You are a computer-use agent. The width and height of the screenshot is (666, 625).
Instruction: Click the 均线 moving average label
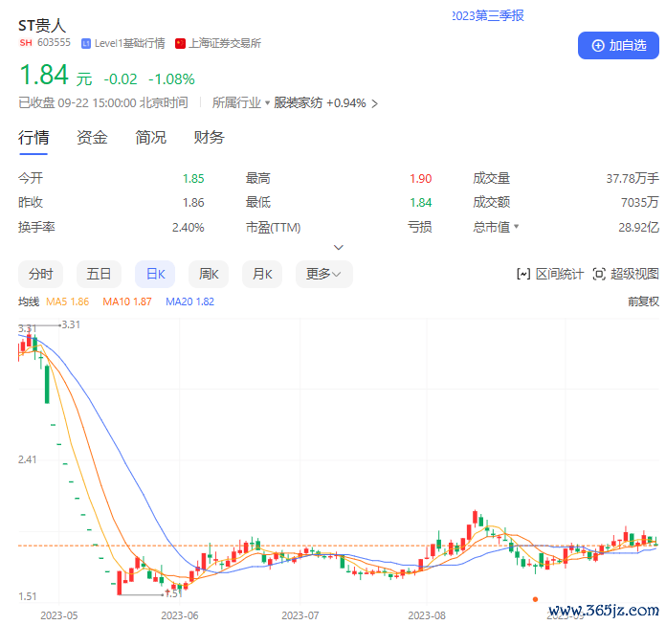pyautogui.click(x=29, y=301)
